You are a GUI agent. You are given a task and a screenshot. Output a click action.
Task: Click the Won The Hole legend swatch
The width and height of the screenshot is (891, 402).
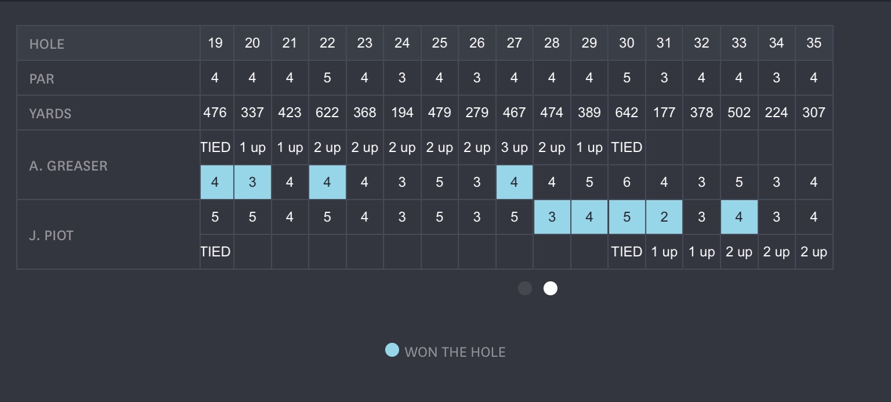392,350
